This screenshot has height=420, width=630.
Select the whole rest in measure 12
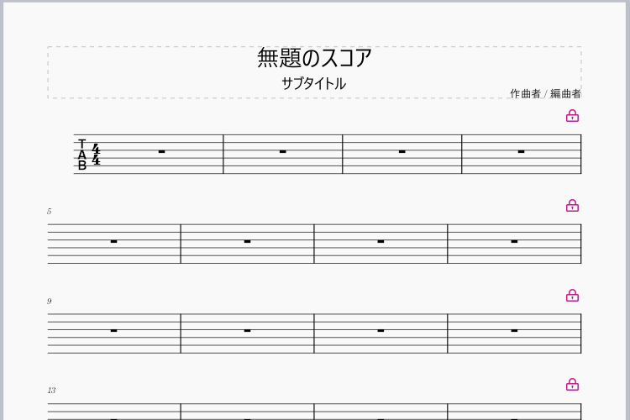coord(514,330)
